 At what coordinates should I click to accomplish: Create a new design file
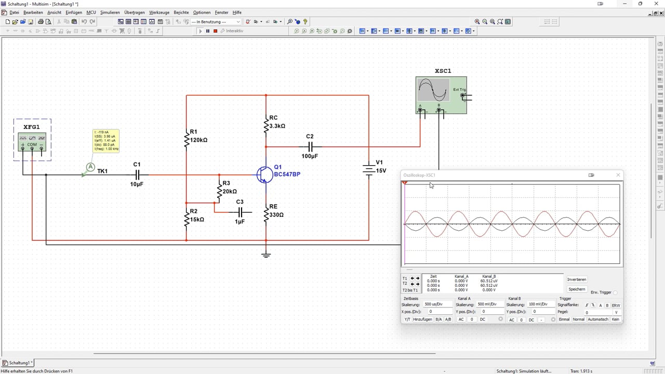[x=7, y=22]
